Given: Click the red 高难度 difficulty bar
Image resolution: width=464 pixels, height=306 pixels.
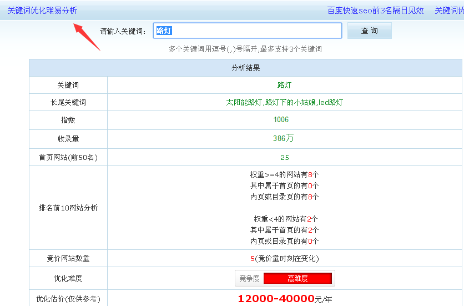Looking at the screenshot, I should point(297,278).
